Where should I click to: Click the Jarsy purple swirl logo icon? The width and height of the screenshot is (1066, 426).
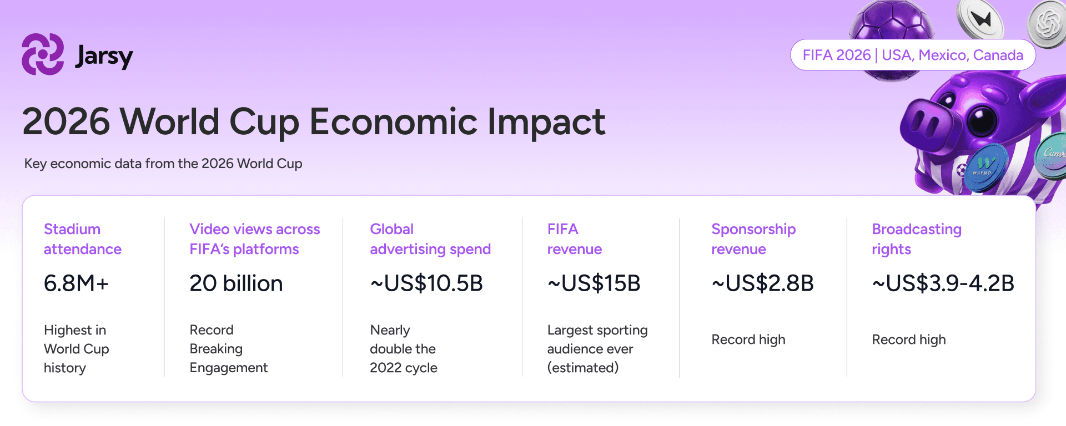click(43, 54)
